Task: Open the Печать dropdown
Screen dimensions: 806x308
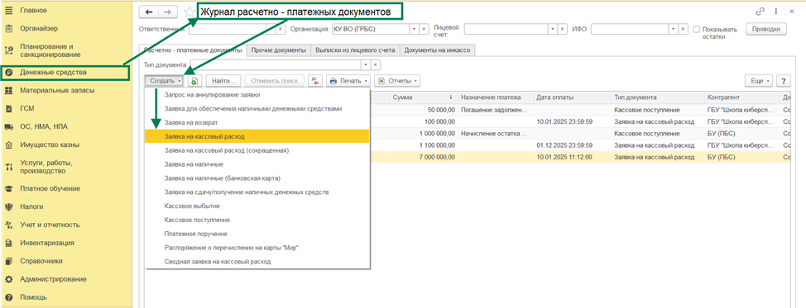Action: click(348, 81)
